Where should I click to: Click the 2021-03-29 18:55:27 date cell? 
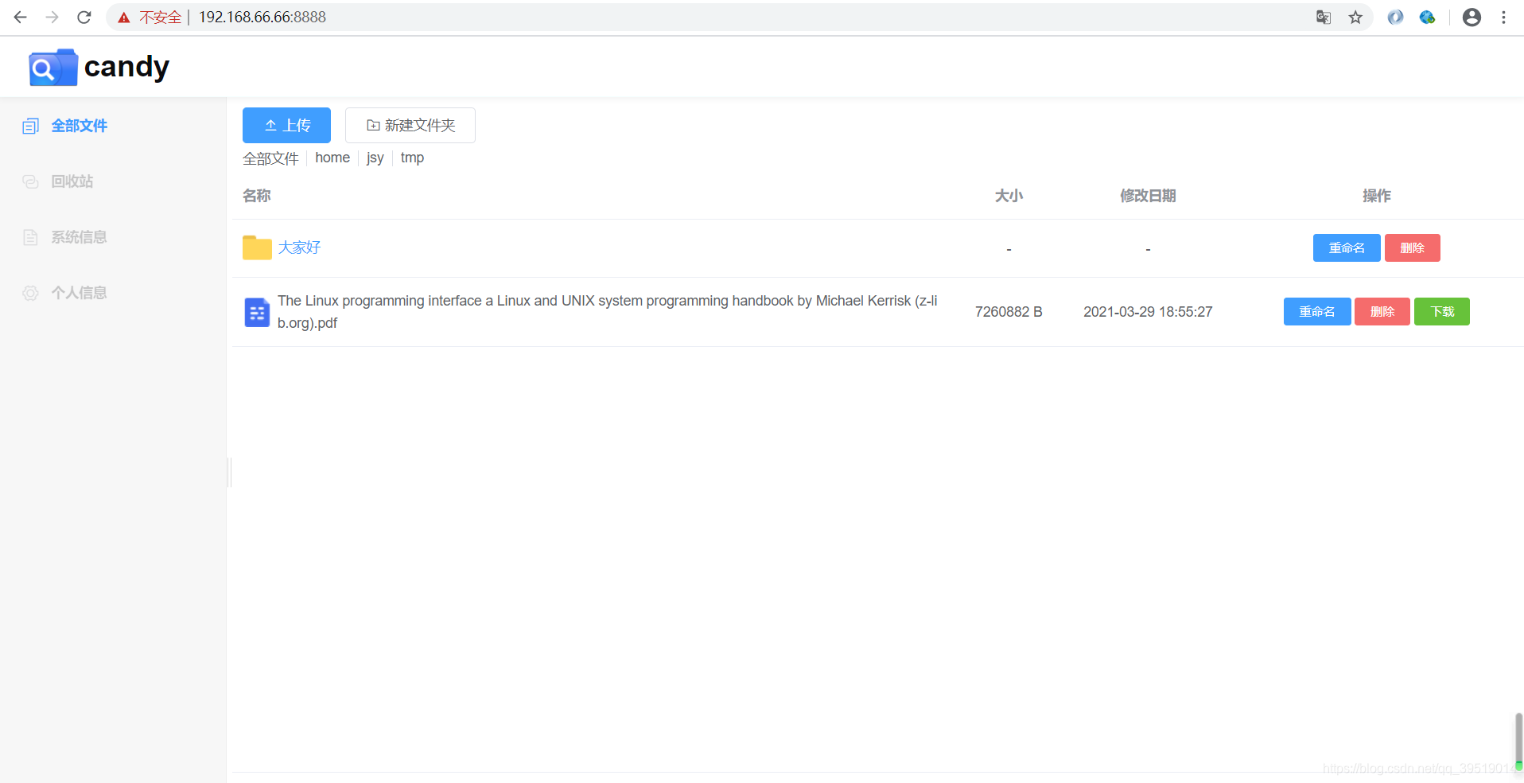[x=1148, y=312]
